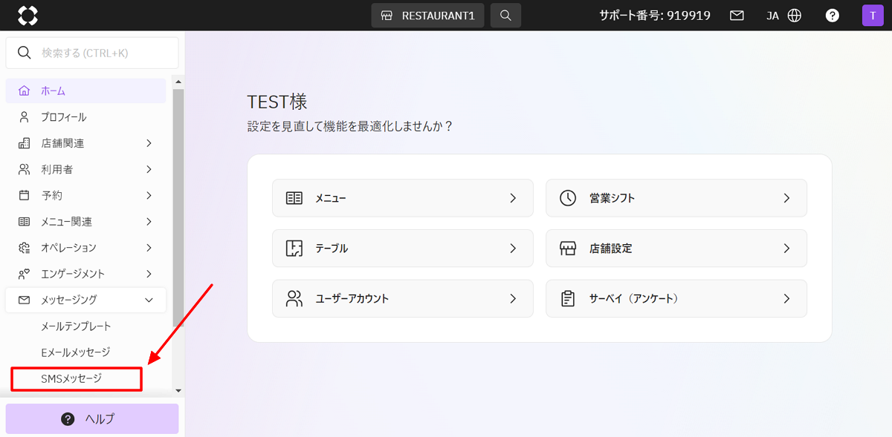Click the app logo in top-left corner

tap(28, 15)
